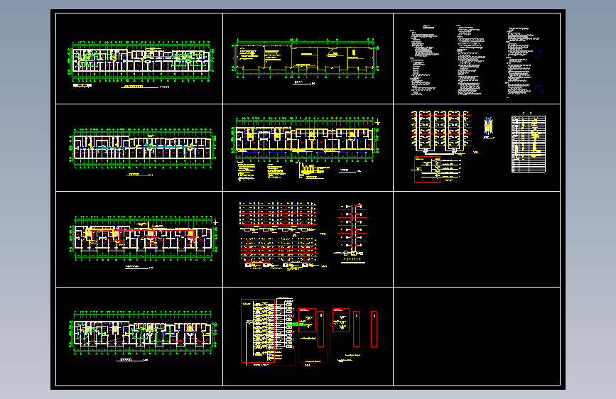Click the large red-bordered distribution panel schematic in the bottom-middle sheet
The image size is (616, 399).
[x=258, y=331]
